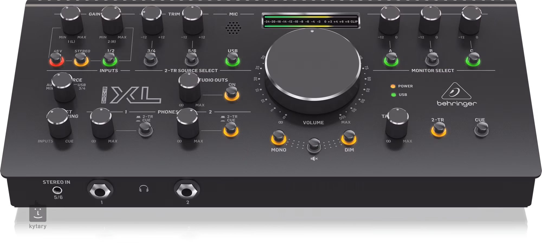Toggle the STEREO input button

point(81,59)
